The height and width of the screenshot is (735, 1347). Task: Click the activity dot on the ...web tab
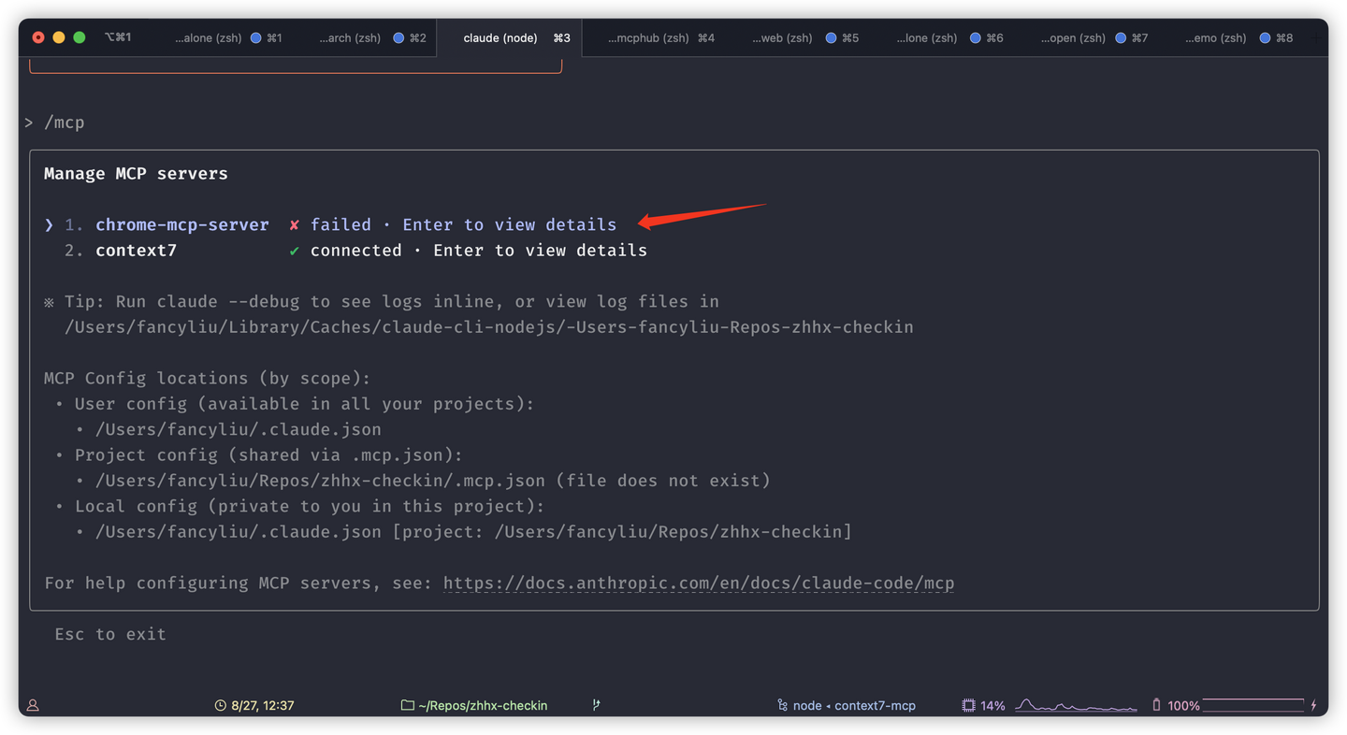830,38
